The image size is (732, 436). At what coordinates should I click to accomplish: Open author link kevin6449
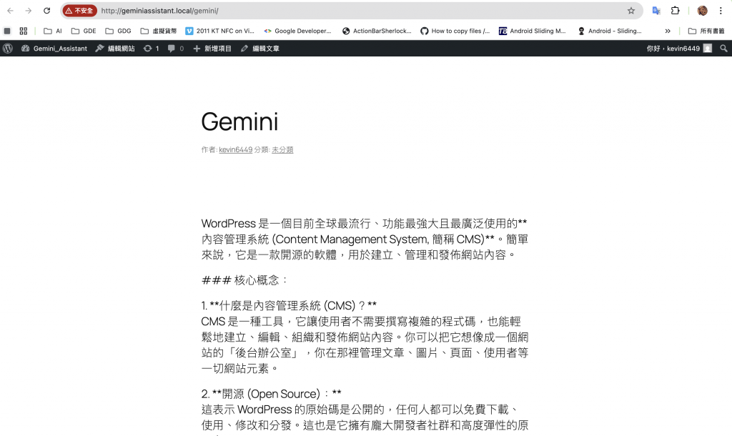(236, 150)
